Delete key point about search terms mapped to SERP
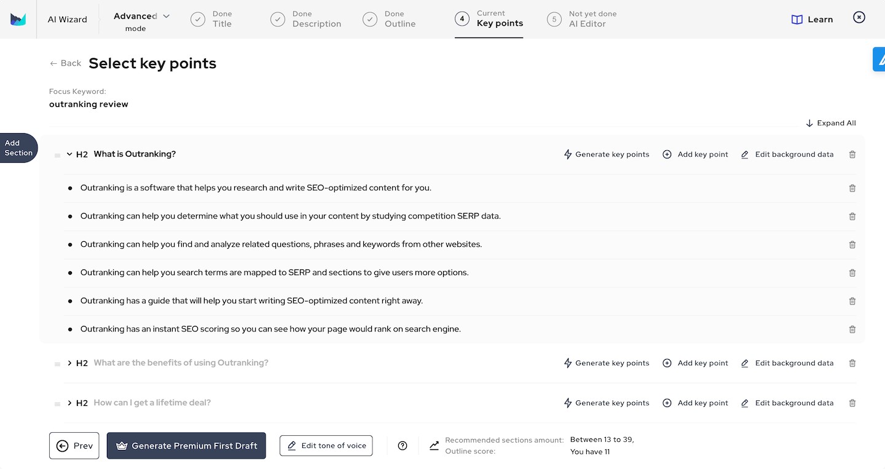Viewport: 885px width, 469px height. [852, 273]
